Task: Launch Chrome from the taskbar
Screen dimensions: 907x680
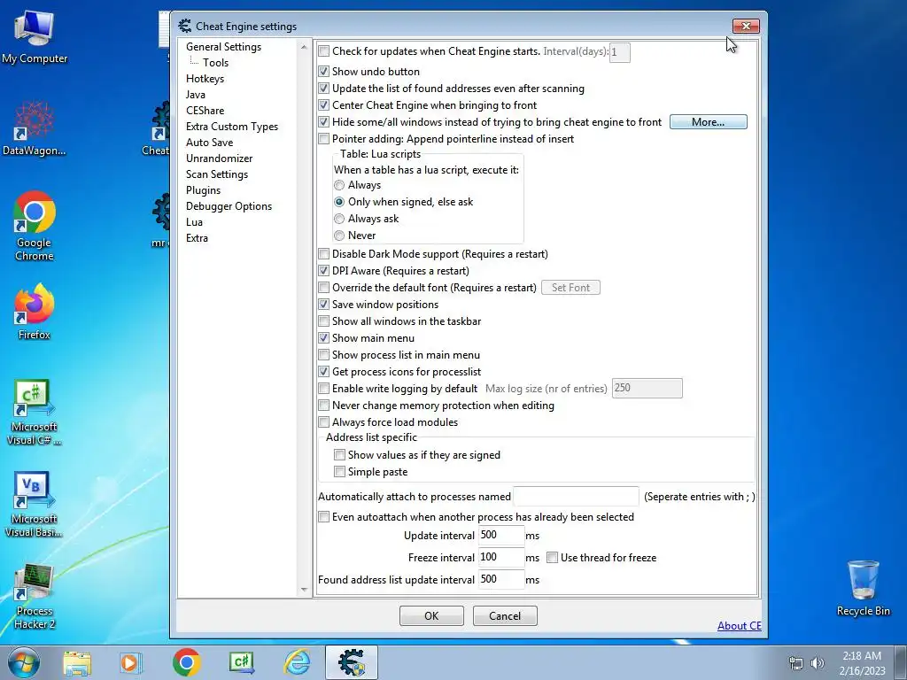Action: coord(186,662)
